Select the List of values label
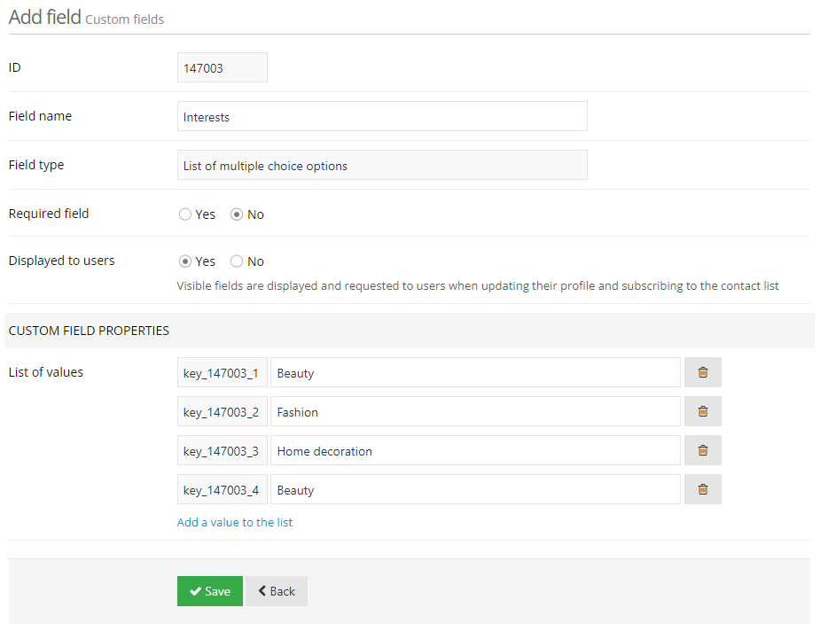This screenshot has height=631, width=820. 46,372
